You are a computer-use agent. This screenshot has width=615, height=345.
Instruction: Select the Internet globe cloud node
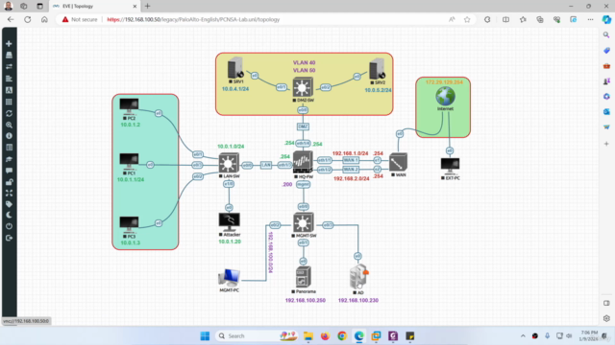[x=445, y=96]
